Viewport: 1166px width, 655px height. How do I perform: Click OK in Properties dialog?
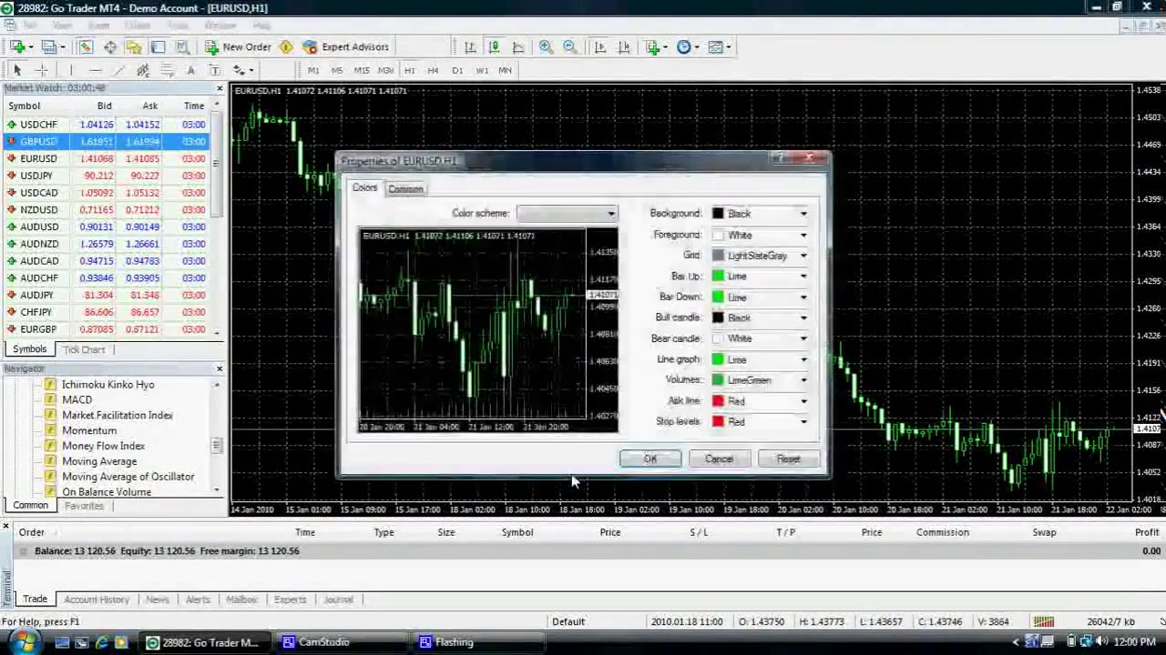(650, 459)
